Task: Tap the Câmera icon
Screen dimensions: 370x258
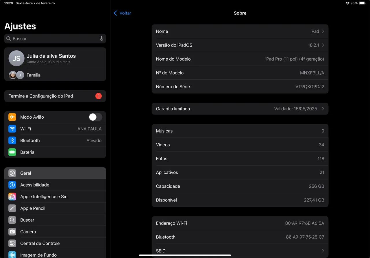Action: coord(12,231)
